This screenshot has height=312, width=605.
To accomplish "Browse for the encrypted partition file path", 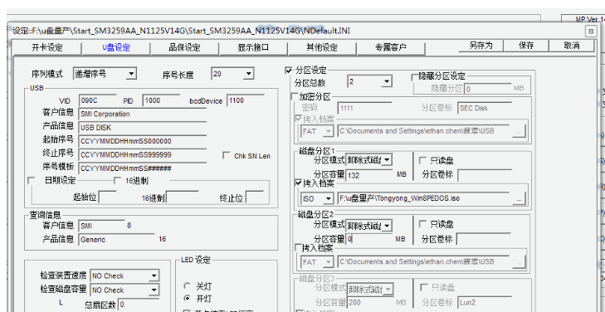I will pos(519,131).
